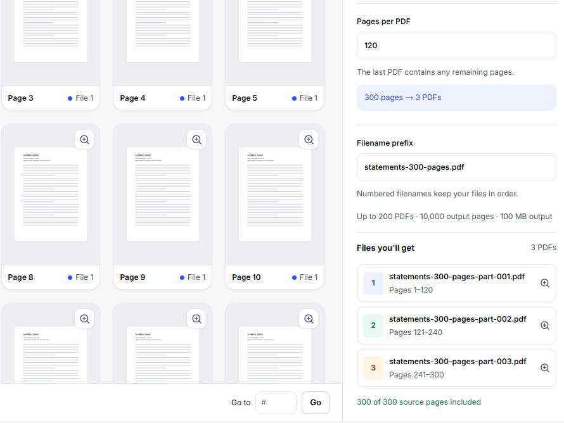Image resolution: width=564 pixels, height=423 pixels.
Task: Preview statements-300-pages-part-002.pdf with its magnifier
Action: [545, 325]
